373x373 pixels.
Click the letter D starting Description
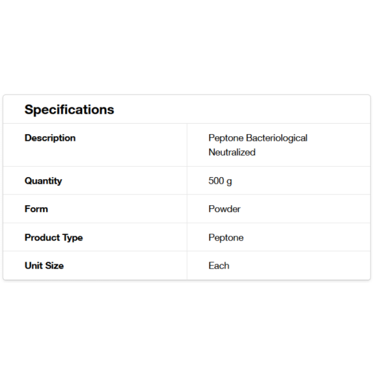[x=28, y=138]
